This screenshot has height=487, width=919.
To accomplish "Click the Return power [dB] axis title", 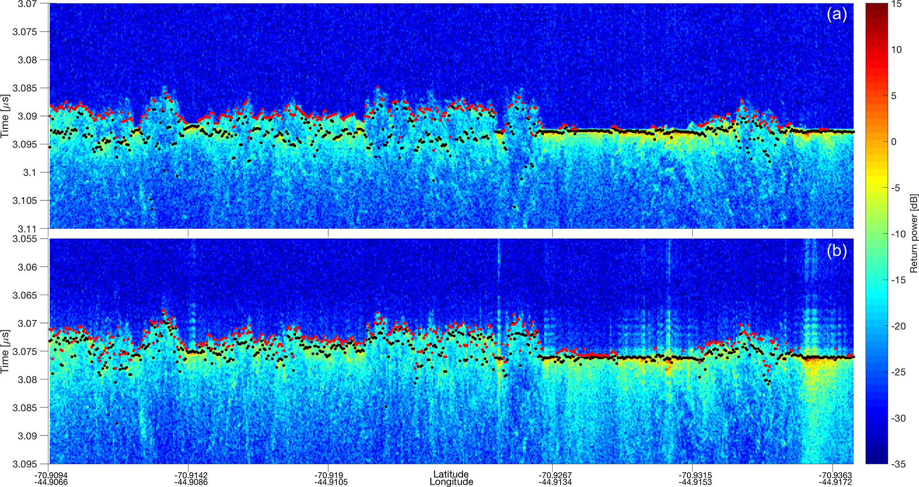I will [x=913, y=233].
